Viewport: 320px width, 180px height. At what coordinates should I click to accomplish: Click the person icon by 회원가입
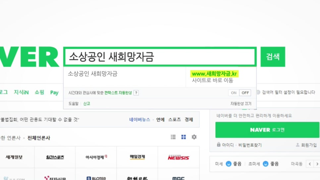coord(297,145)
